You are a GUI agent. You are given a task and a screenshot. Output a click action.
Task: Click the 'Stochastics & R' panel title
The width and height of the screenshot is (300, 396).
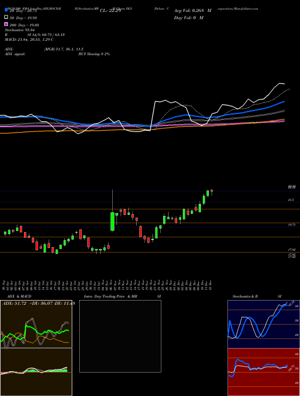click(245, 296)
